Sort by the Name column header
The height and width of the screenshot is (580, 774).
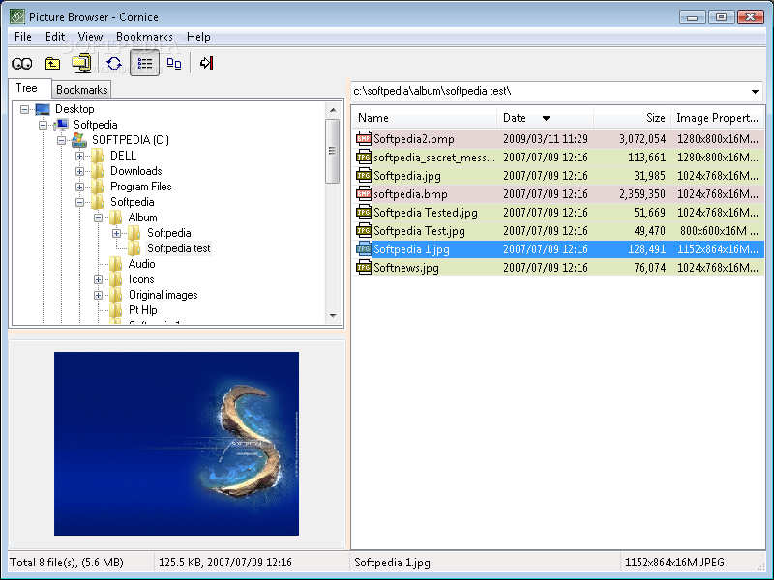click(x=425, y=118)
